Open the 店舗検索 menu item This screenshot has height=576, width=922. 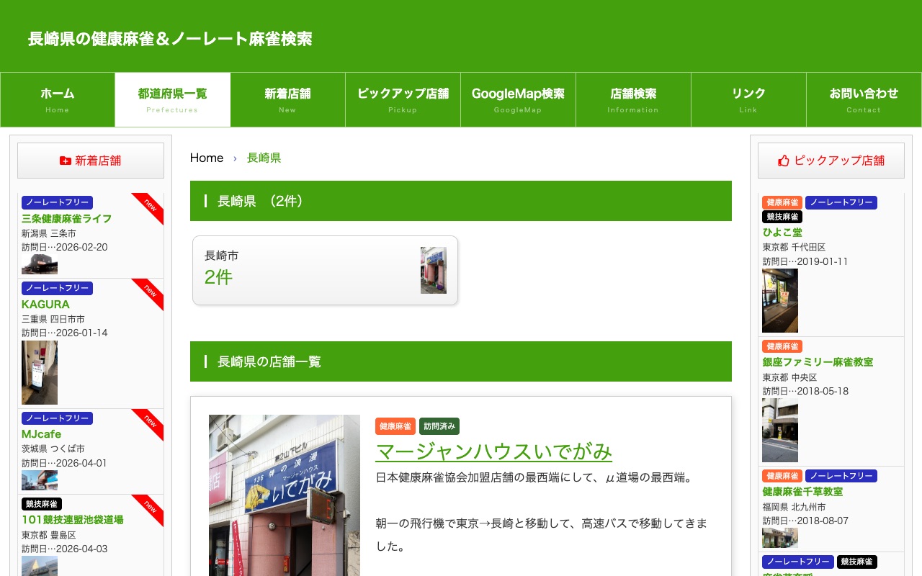click(x=633, y=99)
